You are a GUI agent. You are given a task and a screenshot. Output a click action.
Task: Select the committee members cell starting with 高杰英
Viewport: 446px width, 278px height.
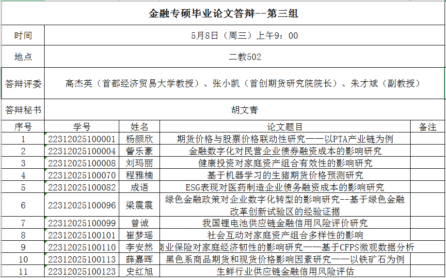244,83
